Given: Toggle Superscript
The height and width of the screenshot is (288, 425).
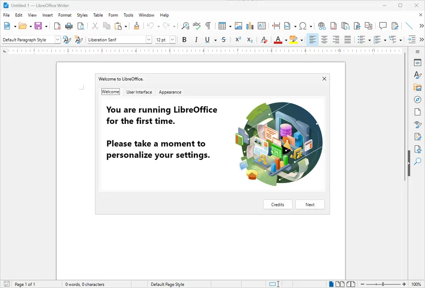Looking at the screenshot, I should (x=238, y=40).
